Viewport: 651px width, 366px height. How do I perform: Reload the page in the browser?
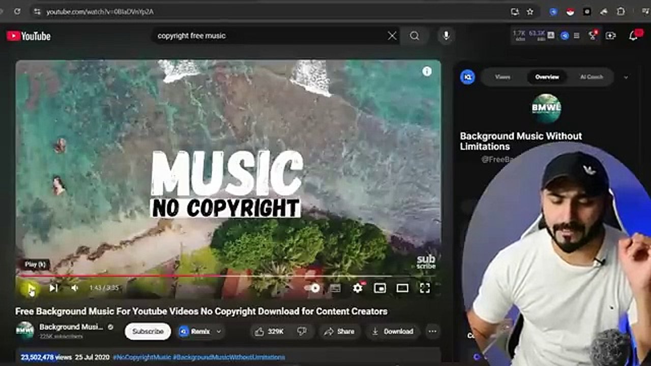pyautogui.click(x=17, y=11)
